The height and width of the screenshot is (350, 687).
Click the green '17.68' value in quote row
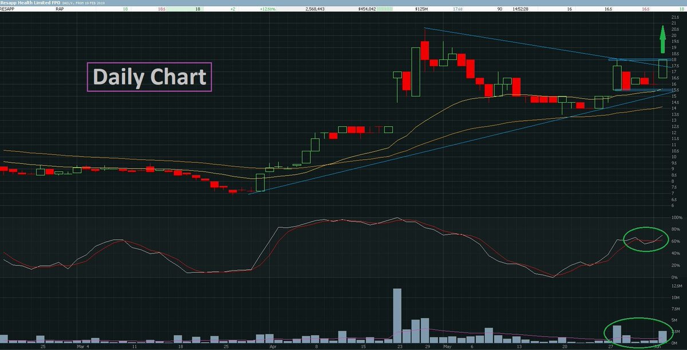(458, 9)
